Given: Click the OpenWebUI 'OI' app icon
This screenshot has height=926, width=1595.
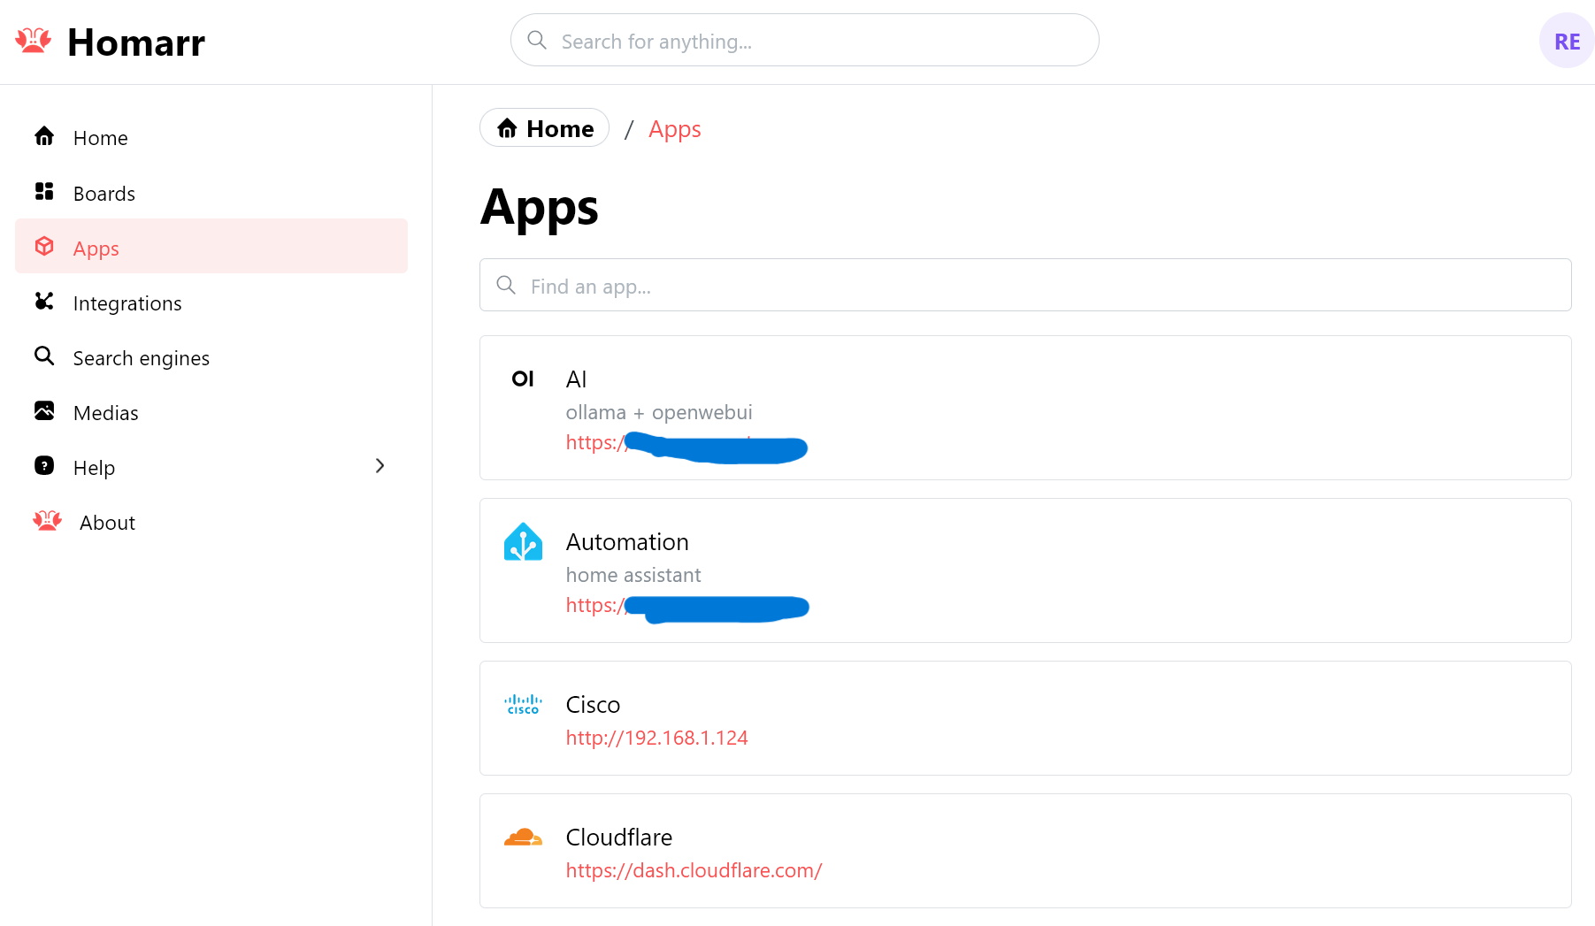Looking at the screenshot, I should point(523,379).
